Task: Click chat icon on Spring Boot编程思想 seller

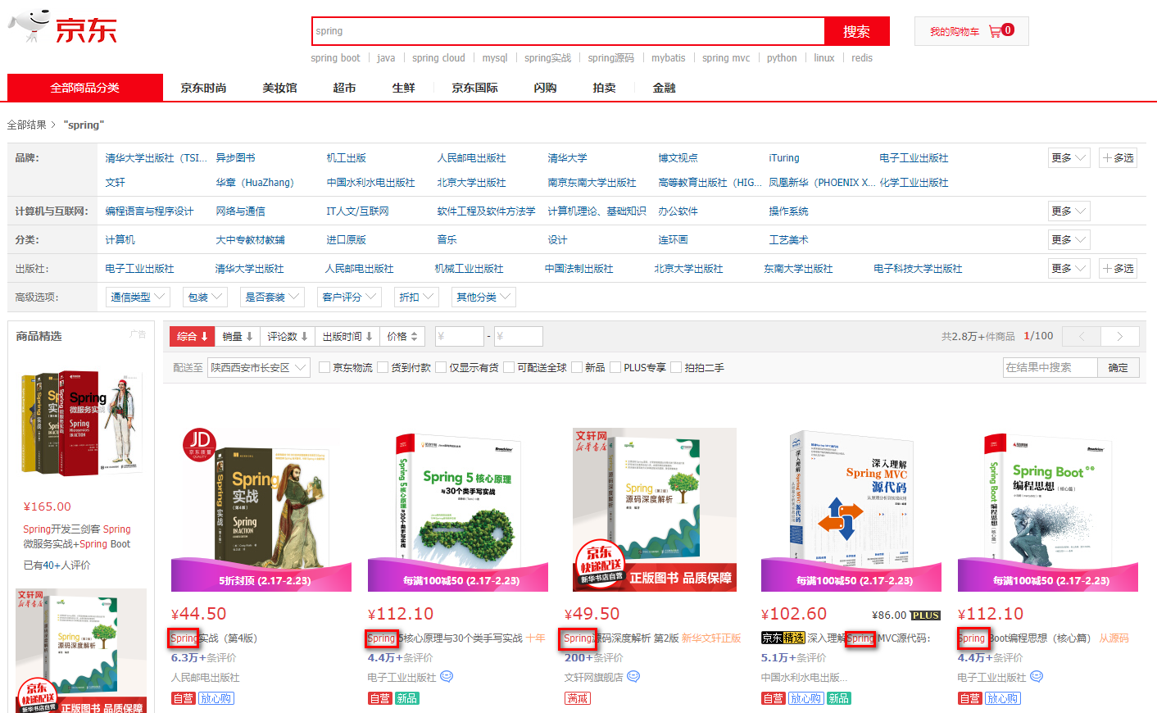Action: coord(1037,677)
